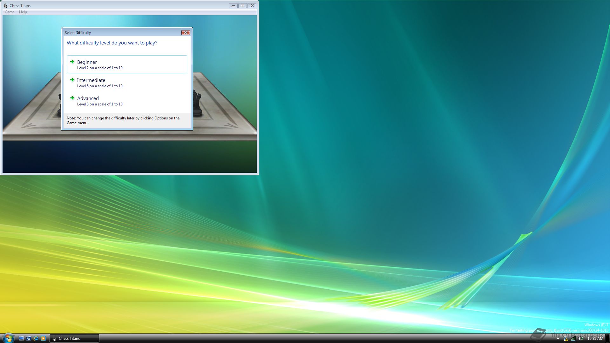Click the Show Desktop quick launch icon

click(x=21, y=338)
